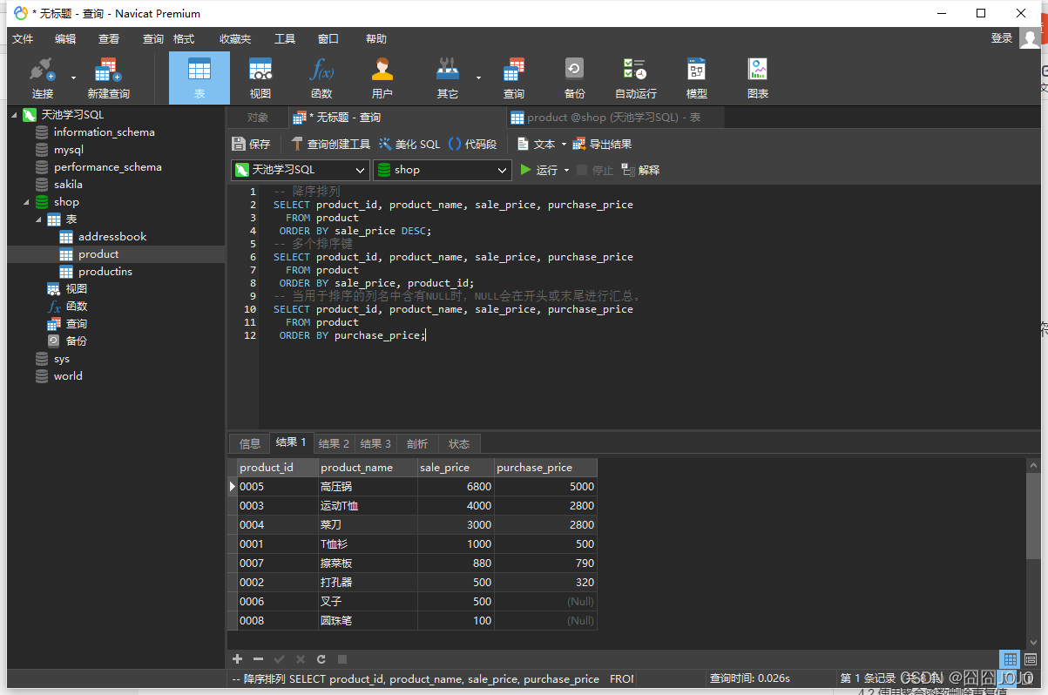Open the 信息 result tab
Screen dimensions: 1048x695
pos(250,443)
